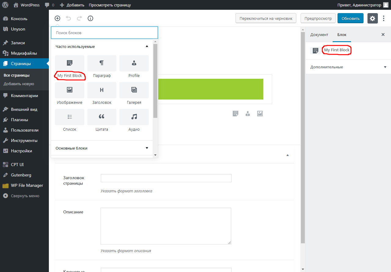The width and height of the screenshot is (391, 272).
Task: Click the WordPress logo icon in admin bar
Action: coord(5,5)
